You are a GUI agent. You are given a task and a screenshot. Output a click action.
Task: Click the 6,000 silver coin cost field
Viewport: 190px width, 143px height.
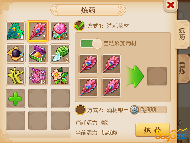(148, 110)
